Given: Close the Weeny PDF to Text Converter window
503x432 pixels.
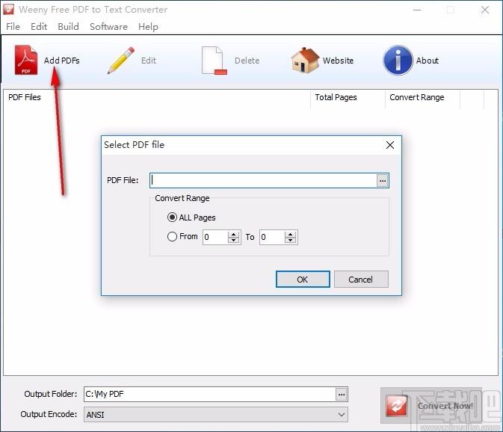Looking at the screenshot, I should [485, 10].
